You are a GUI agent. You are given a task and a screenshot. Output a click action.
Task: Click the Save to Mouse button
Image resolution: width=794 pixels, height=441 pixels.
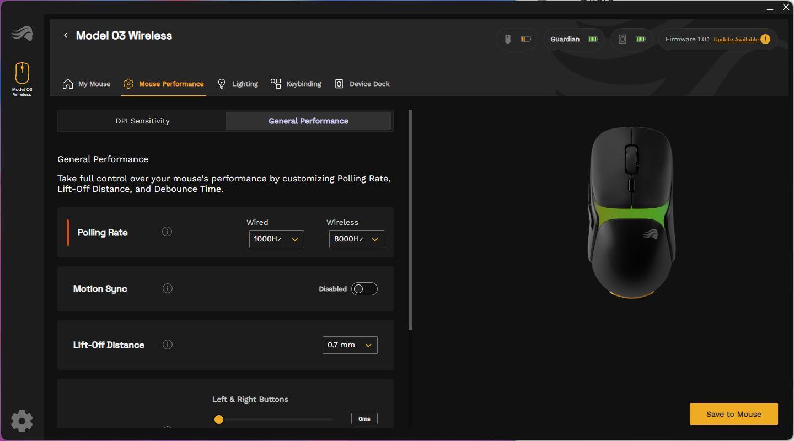point(733,414)
